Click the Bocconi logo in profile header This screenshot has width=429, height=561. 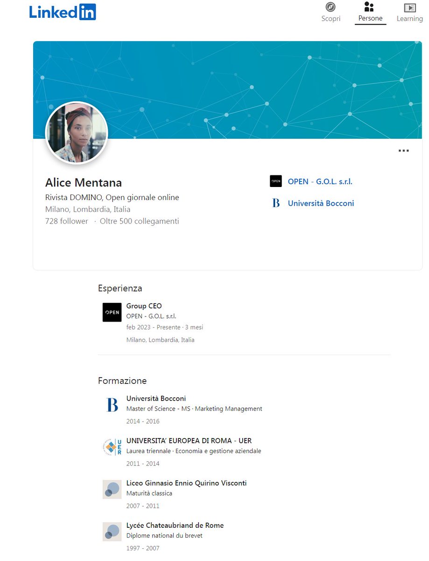coord(276,203)
